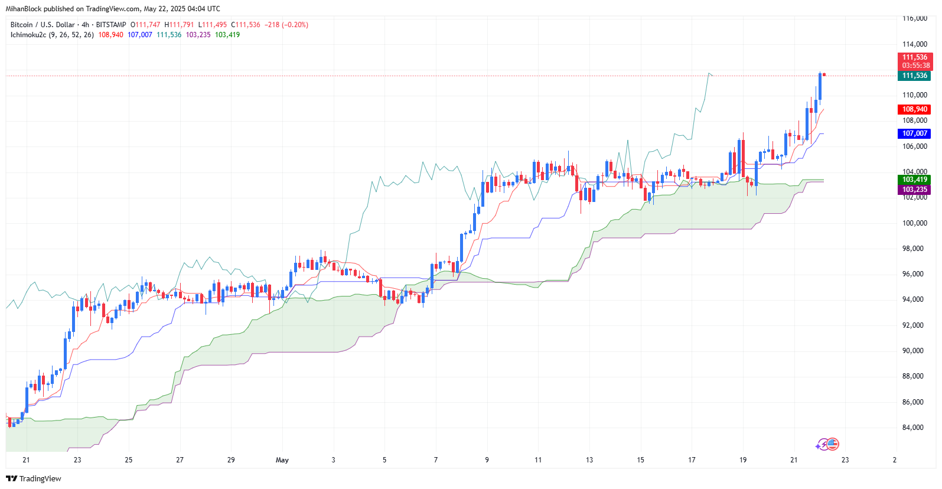Click the MihanBlock author name

[x=24, y=9]
